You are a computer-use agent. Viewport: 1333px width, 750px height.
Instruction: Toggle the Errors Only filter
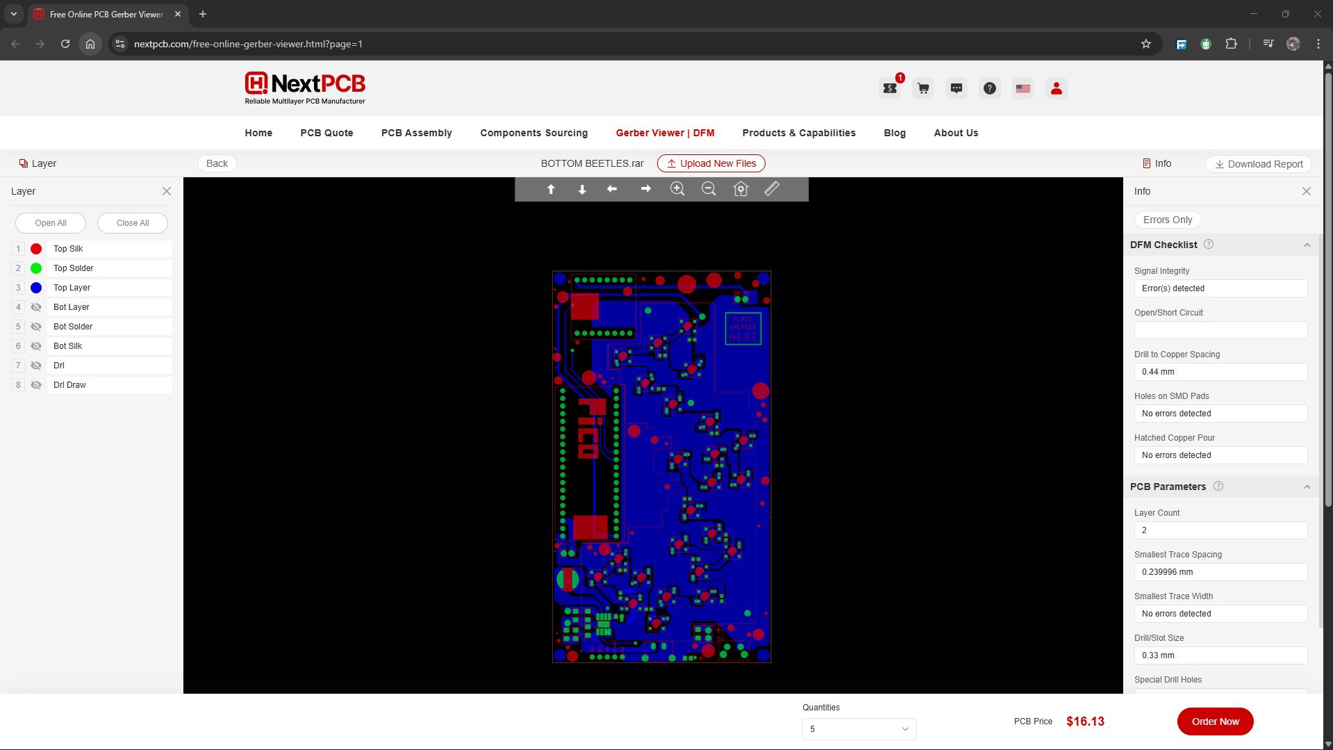click(1168, 220)
